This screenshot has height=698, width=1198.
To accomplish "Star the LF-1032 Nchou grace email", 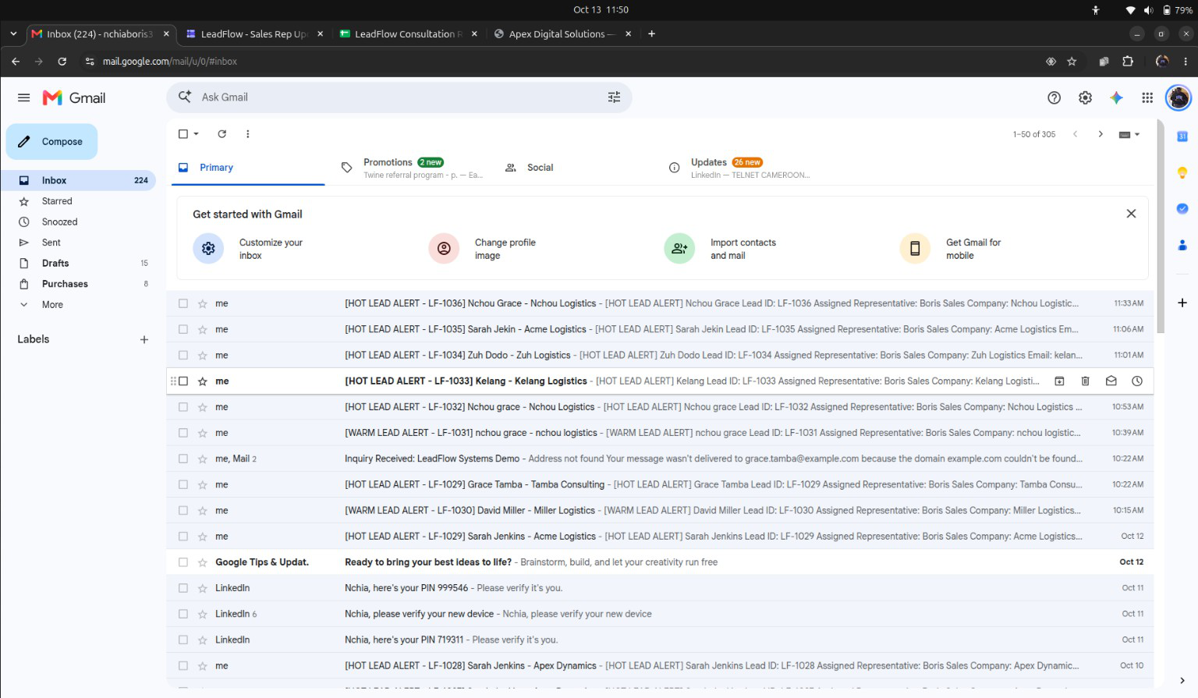I will click(x=203, y=407).
